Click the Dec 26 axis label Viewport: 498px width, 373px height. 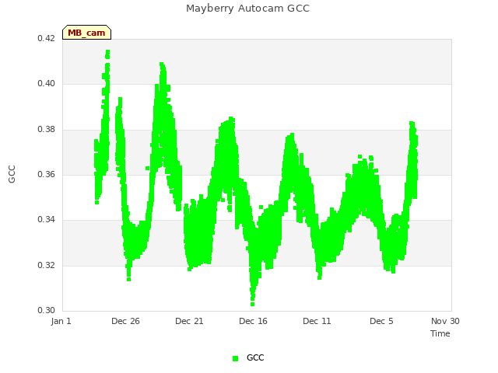tap(125, 321)
